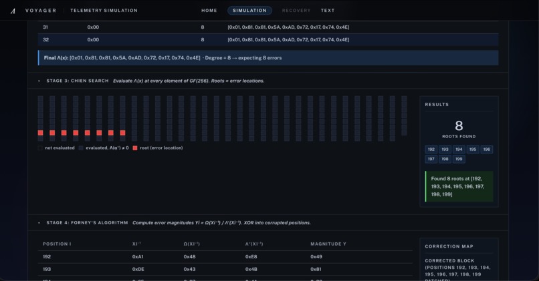Click the 0xA1 value in row 192
The width and height of the screenshot is (539, 281).
pyautogui.click(x=138, y=257)
